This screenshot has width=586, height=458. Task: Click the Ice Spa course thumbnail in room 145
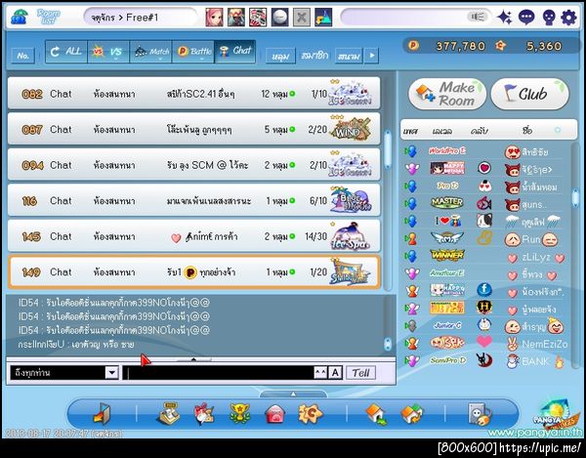[351, 236]
